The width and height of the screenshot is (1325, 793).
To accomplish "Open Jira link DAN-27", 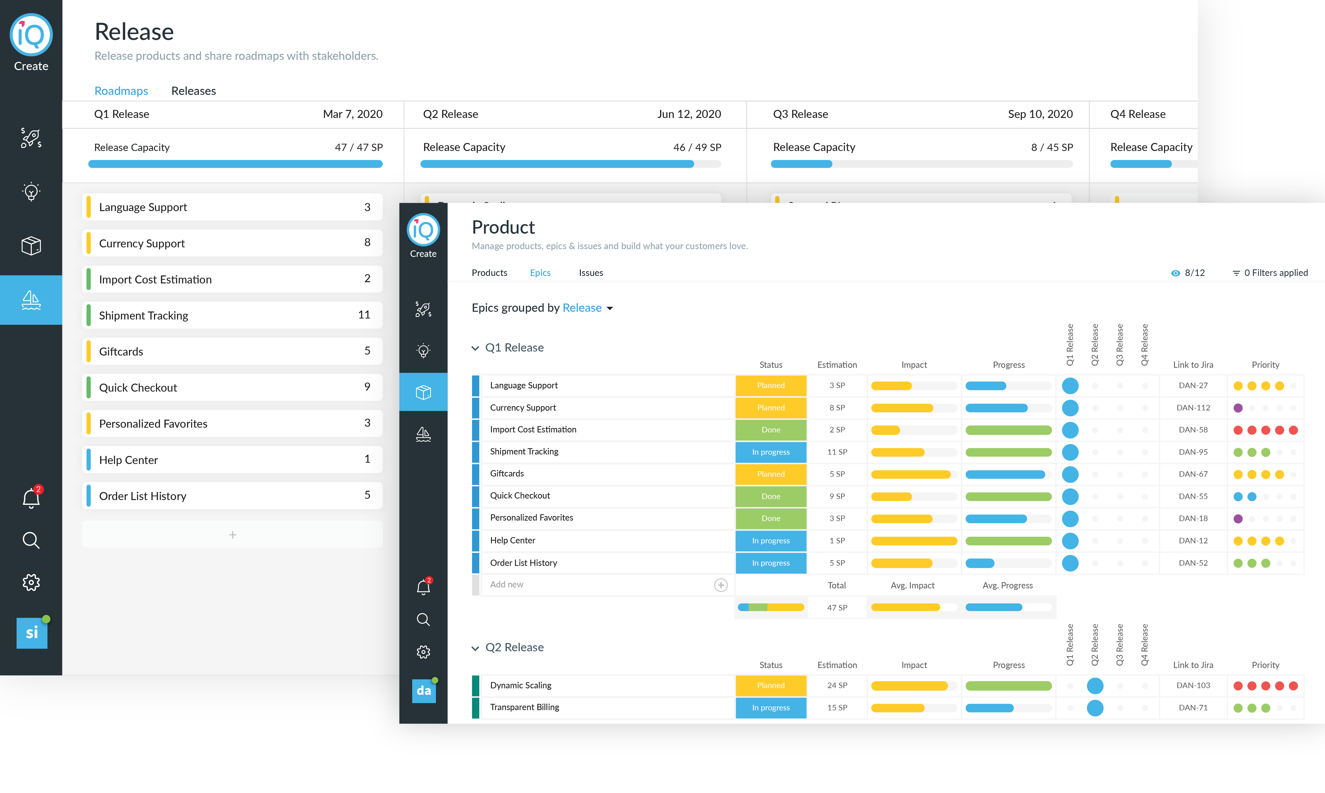I will (1193, 386).
